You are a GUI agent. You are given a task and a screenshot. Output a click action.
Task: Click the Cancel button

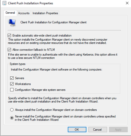click(98, 130)
